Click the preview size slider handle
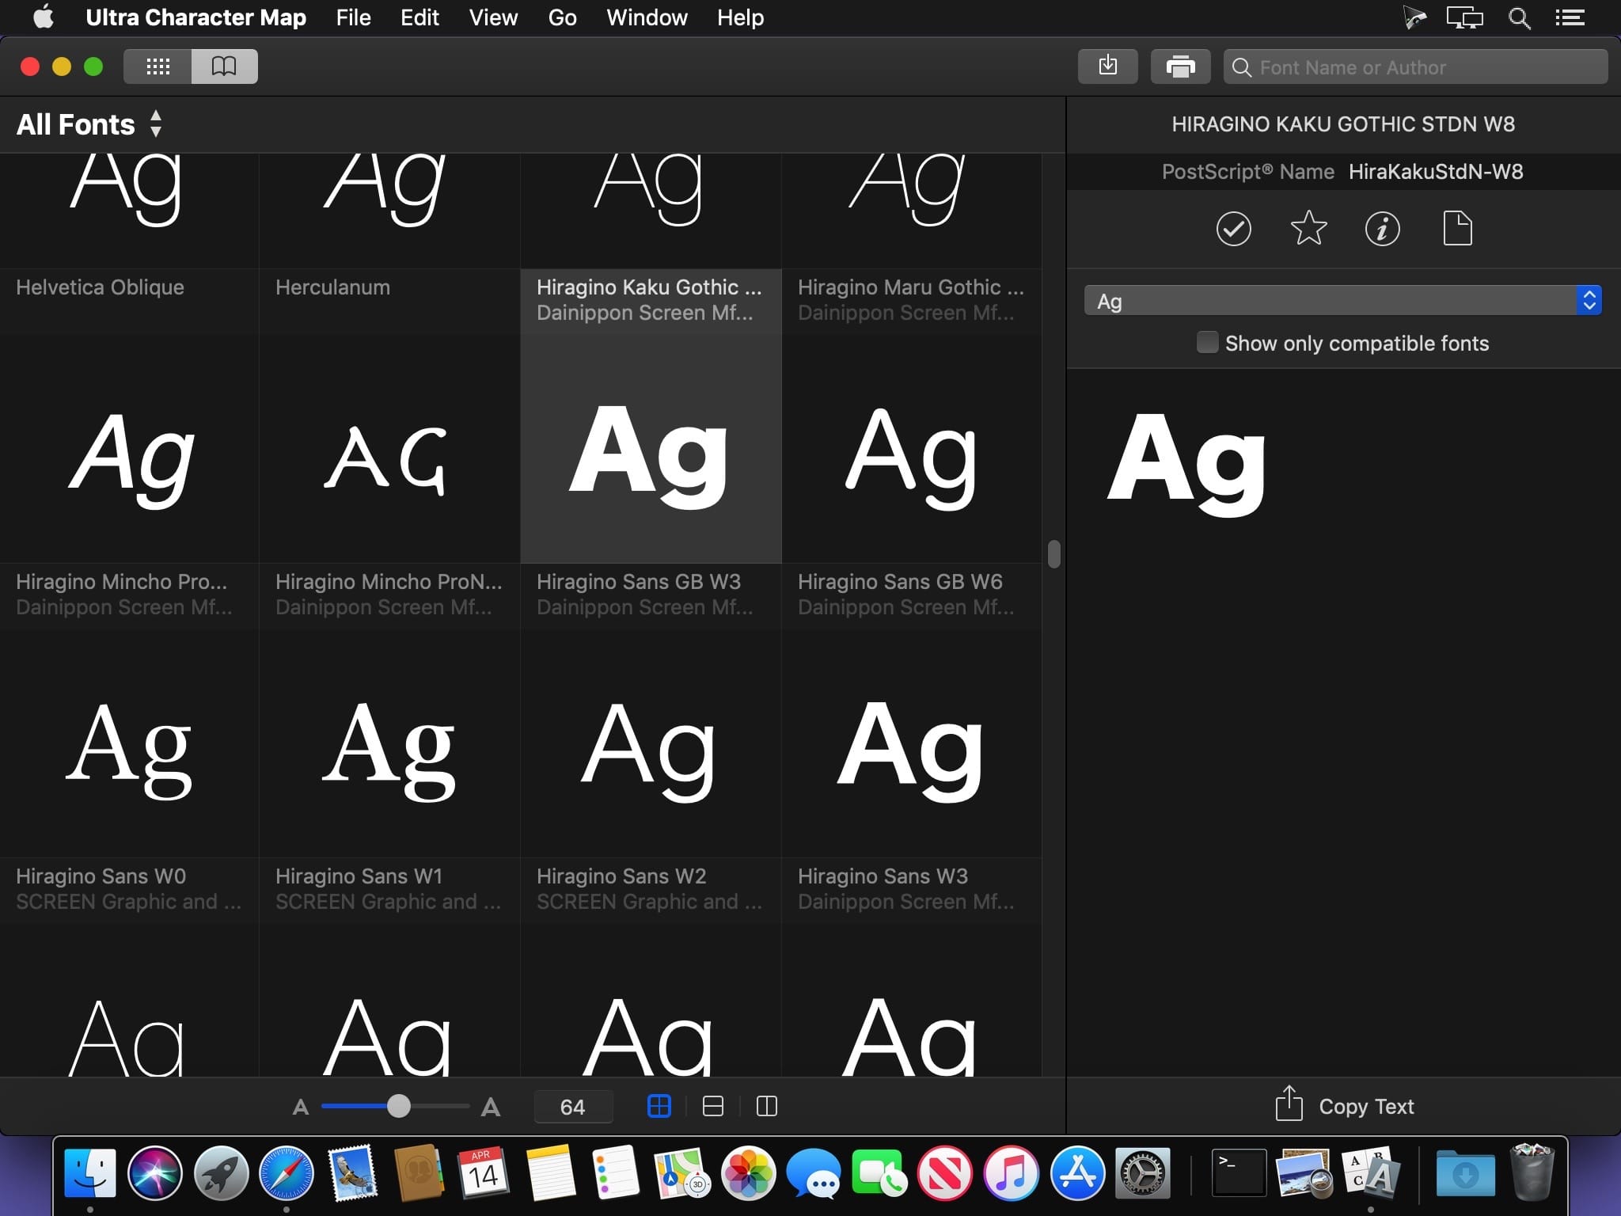1621x1216 pixels. (399, 1106)
